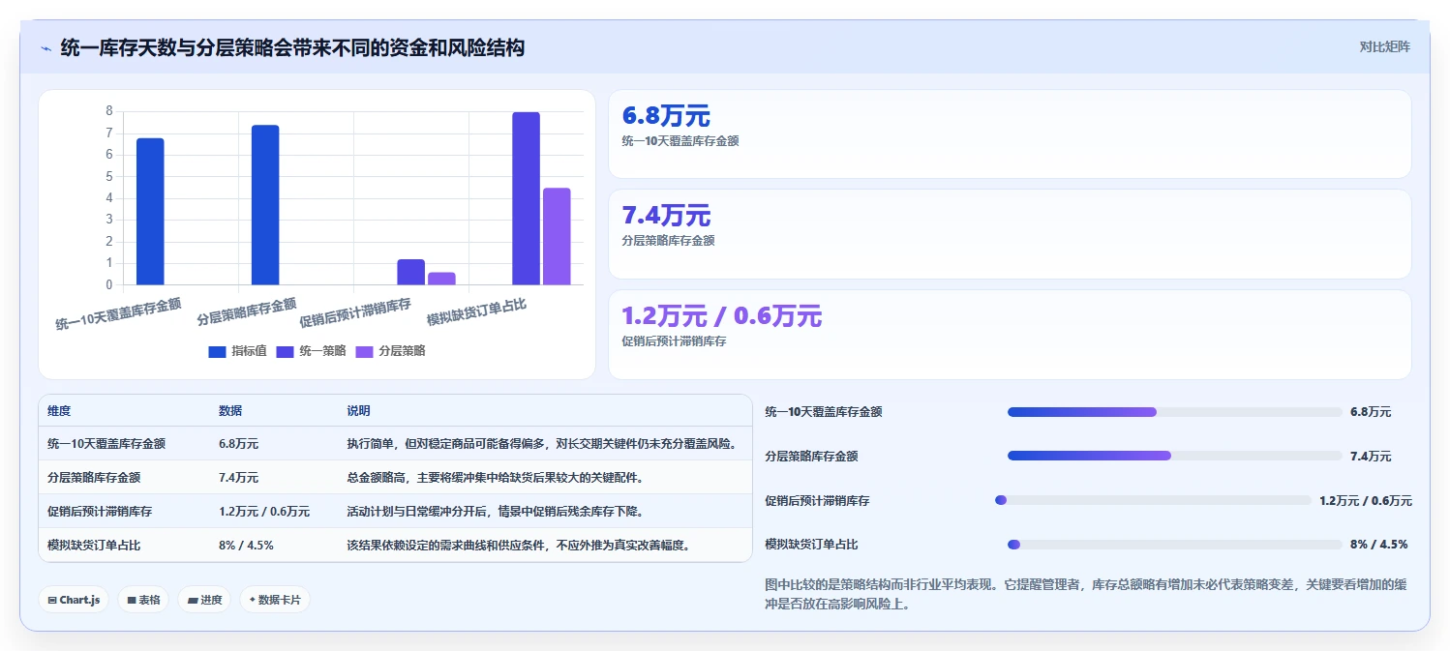Click the 8% / 4.5% value beside progress bar

[1378, 545]
